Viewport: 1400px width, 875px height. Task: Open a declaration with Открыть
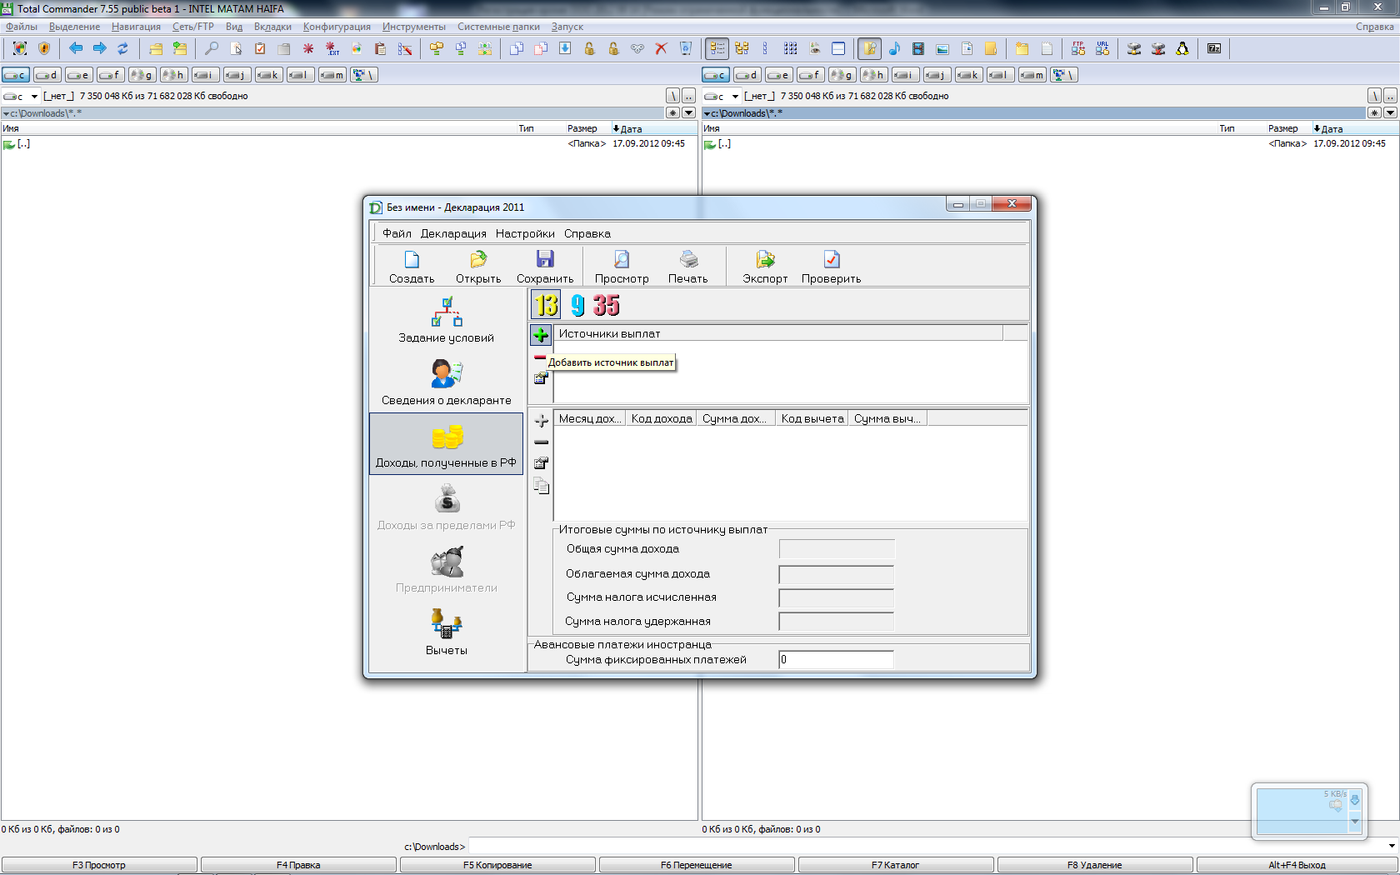478,267
